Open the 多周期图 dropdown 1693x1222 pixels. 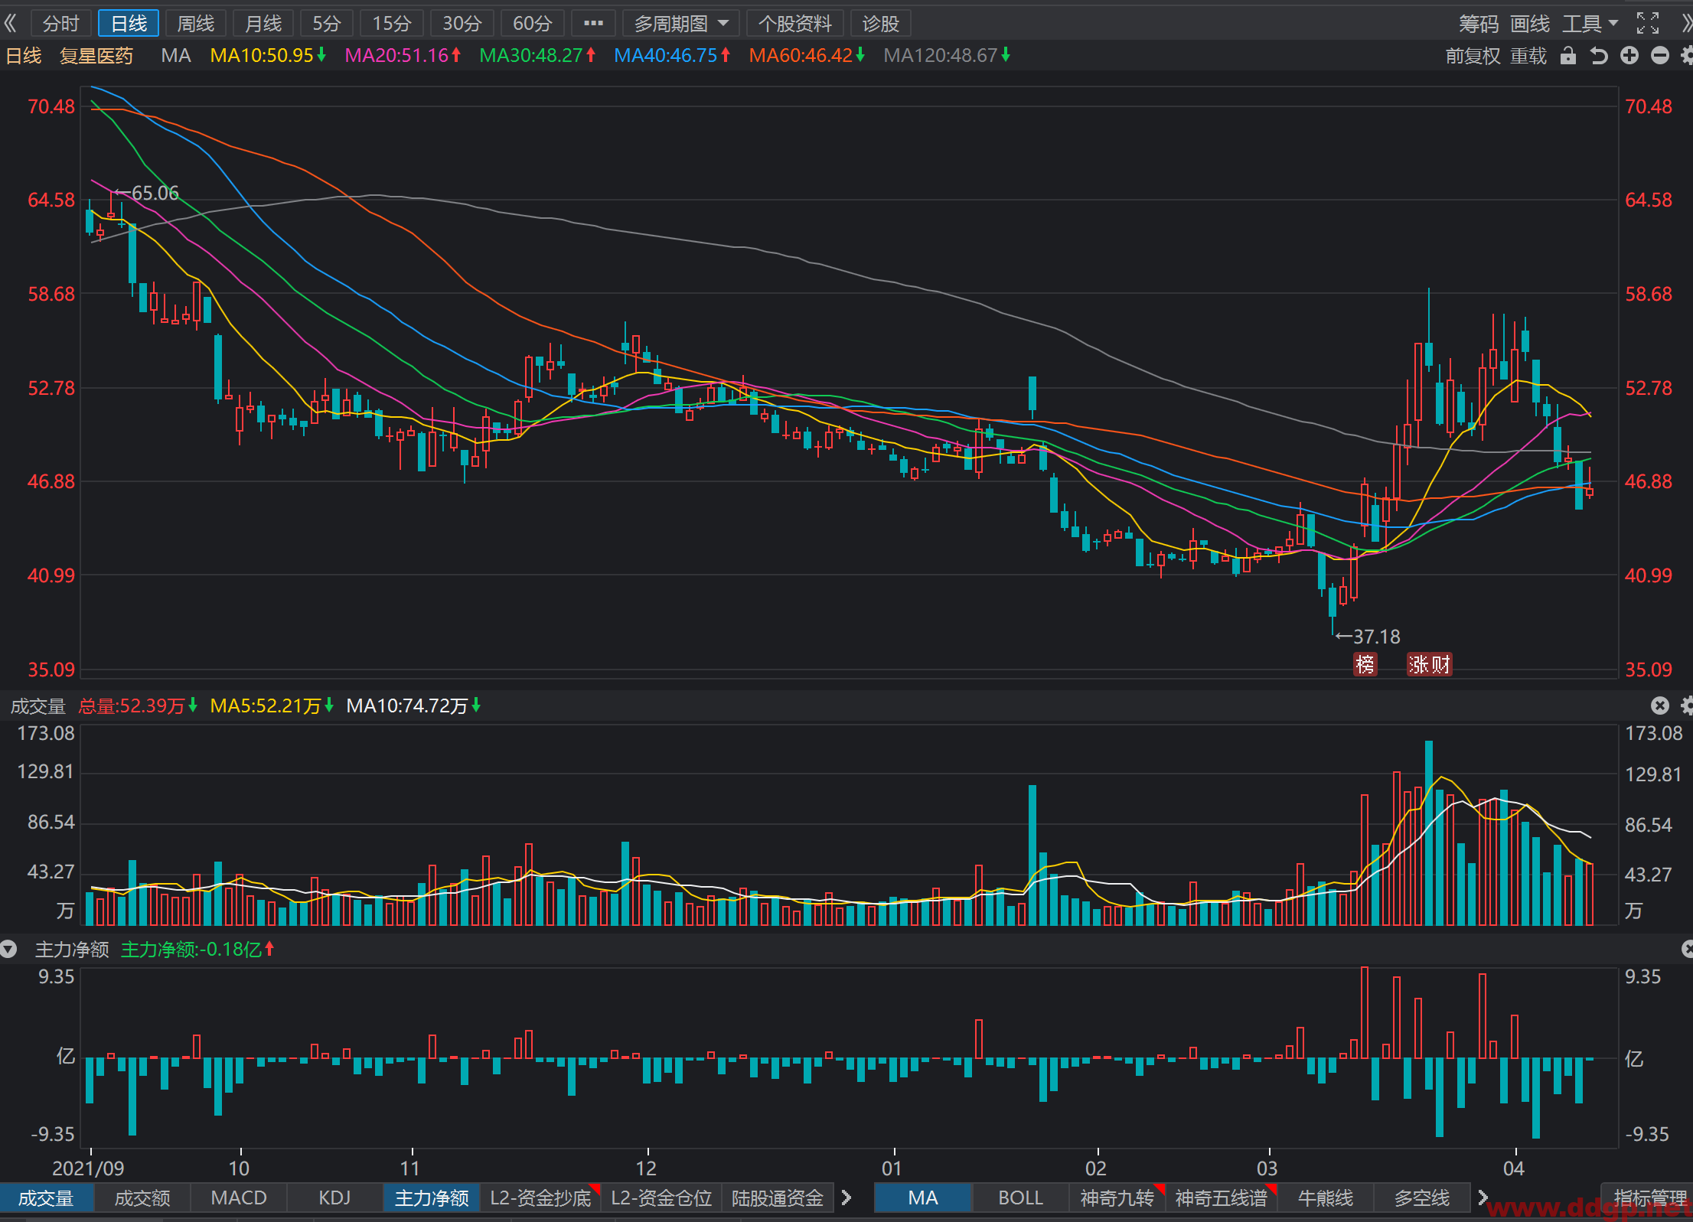(681, 24)
